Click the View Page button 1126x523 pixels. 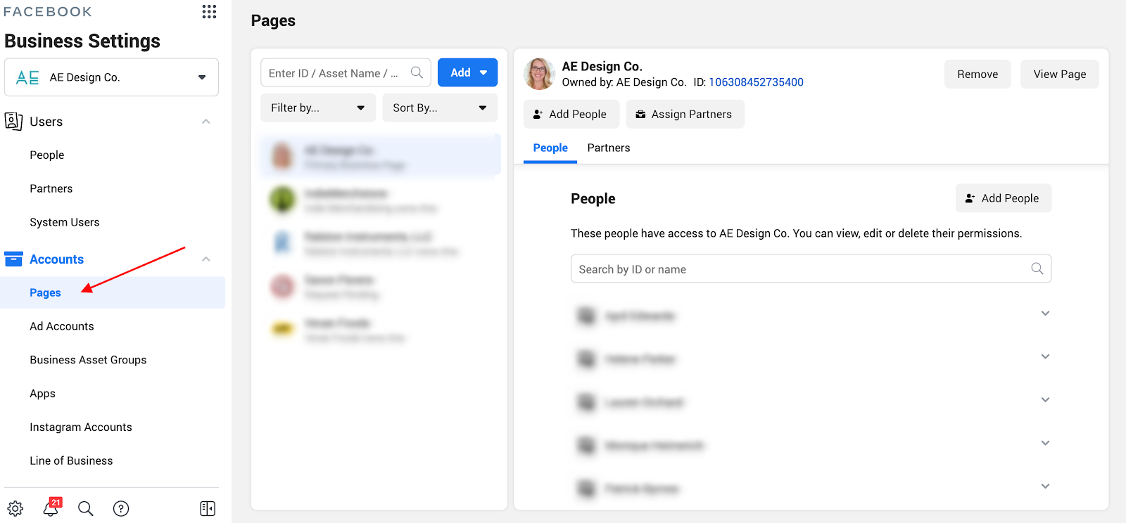tap(1059, 74)
